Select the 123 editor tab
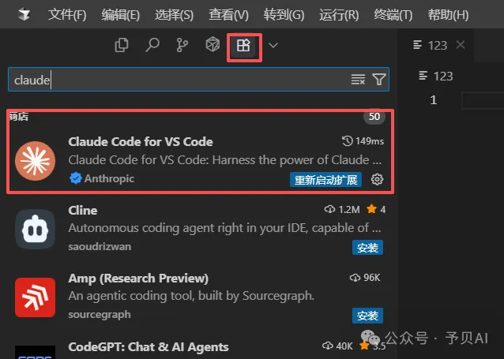 tap(437, 45)
